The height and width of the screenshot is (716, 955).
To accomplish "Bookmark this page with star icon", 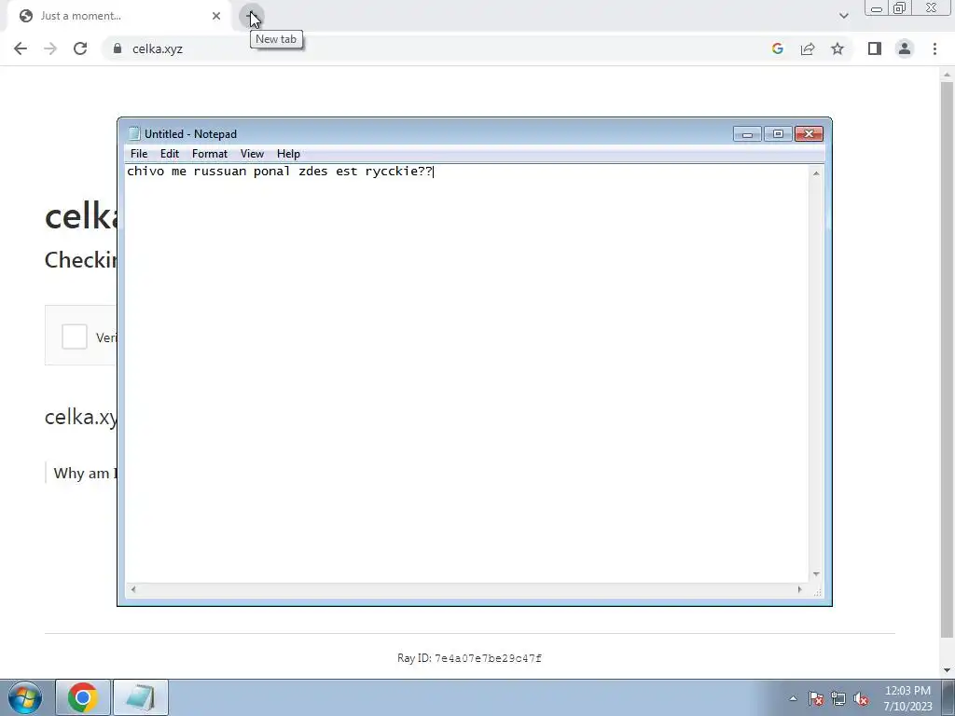I will [x=837, y=48].
